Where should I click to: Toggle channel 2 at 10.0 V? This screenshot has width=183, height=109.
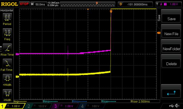point(38,106)
